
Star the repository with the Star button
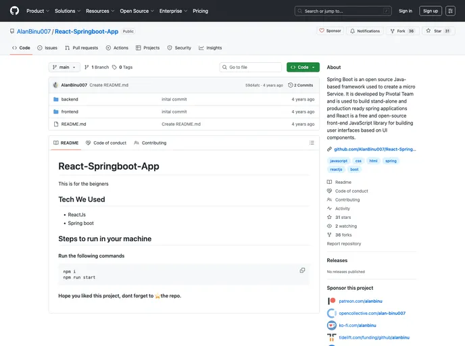(439, 31)
